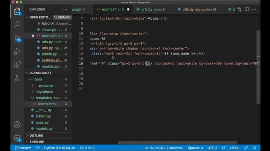Open the Search view in activity bar
The width and height of the screenshot is (270, 151).
click(17, 24)
